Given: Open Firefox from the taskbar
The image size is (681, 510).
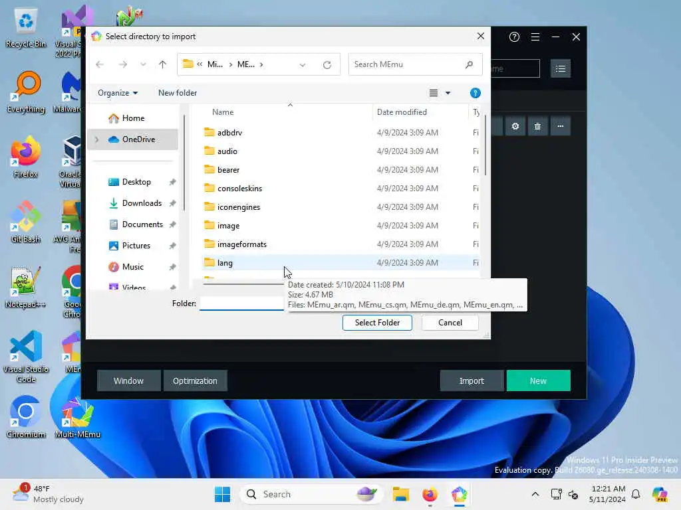Looking at the screenshot, I should [x=430, y=494].
